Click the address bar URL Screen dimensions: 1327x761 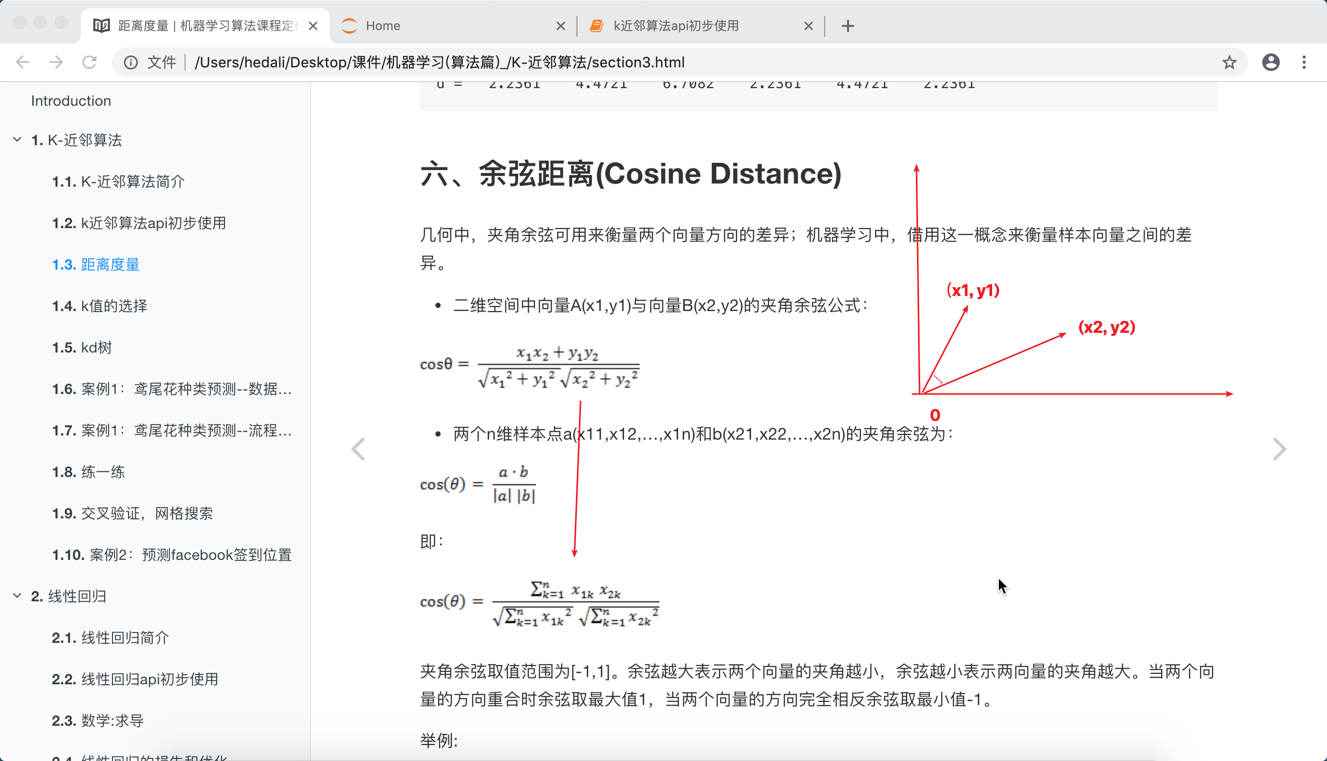(x=439, y=62)
